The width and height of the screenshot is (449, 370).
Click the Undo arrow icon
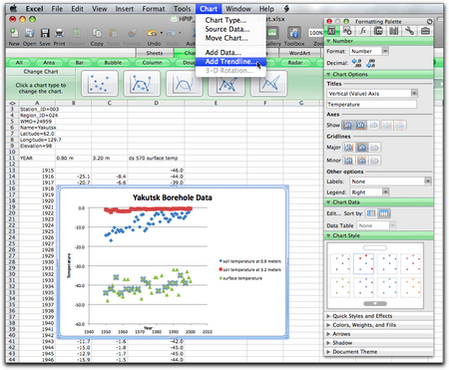coord(152,33)
